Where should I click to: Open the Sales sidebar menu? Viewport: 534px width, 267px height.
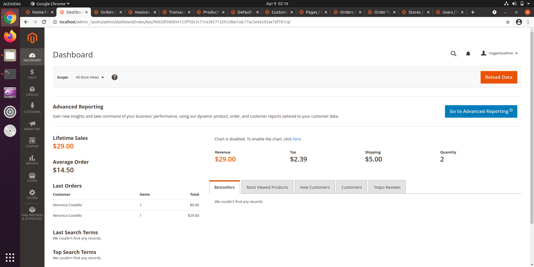coord(32,74)
